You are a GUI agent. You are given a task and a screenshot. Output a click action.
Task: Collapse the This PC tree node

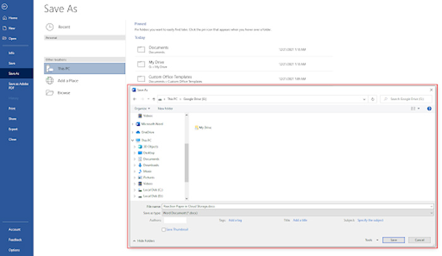tap(133, 140)
